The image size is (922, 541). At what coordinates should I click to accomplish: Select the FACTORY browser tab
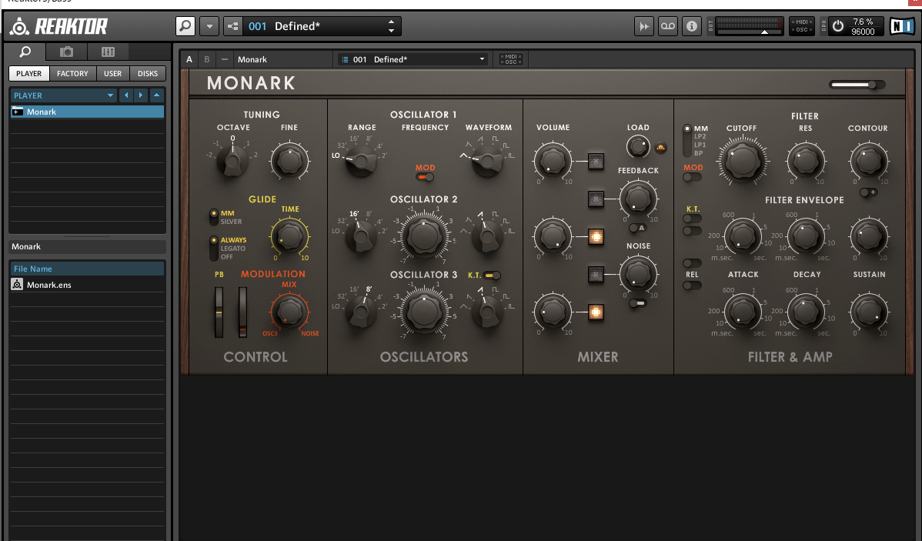72,74
